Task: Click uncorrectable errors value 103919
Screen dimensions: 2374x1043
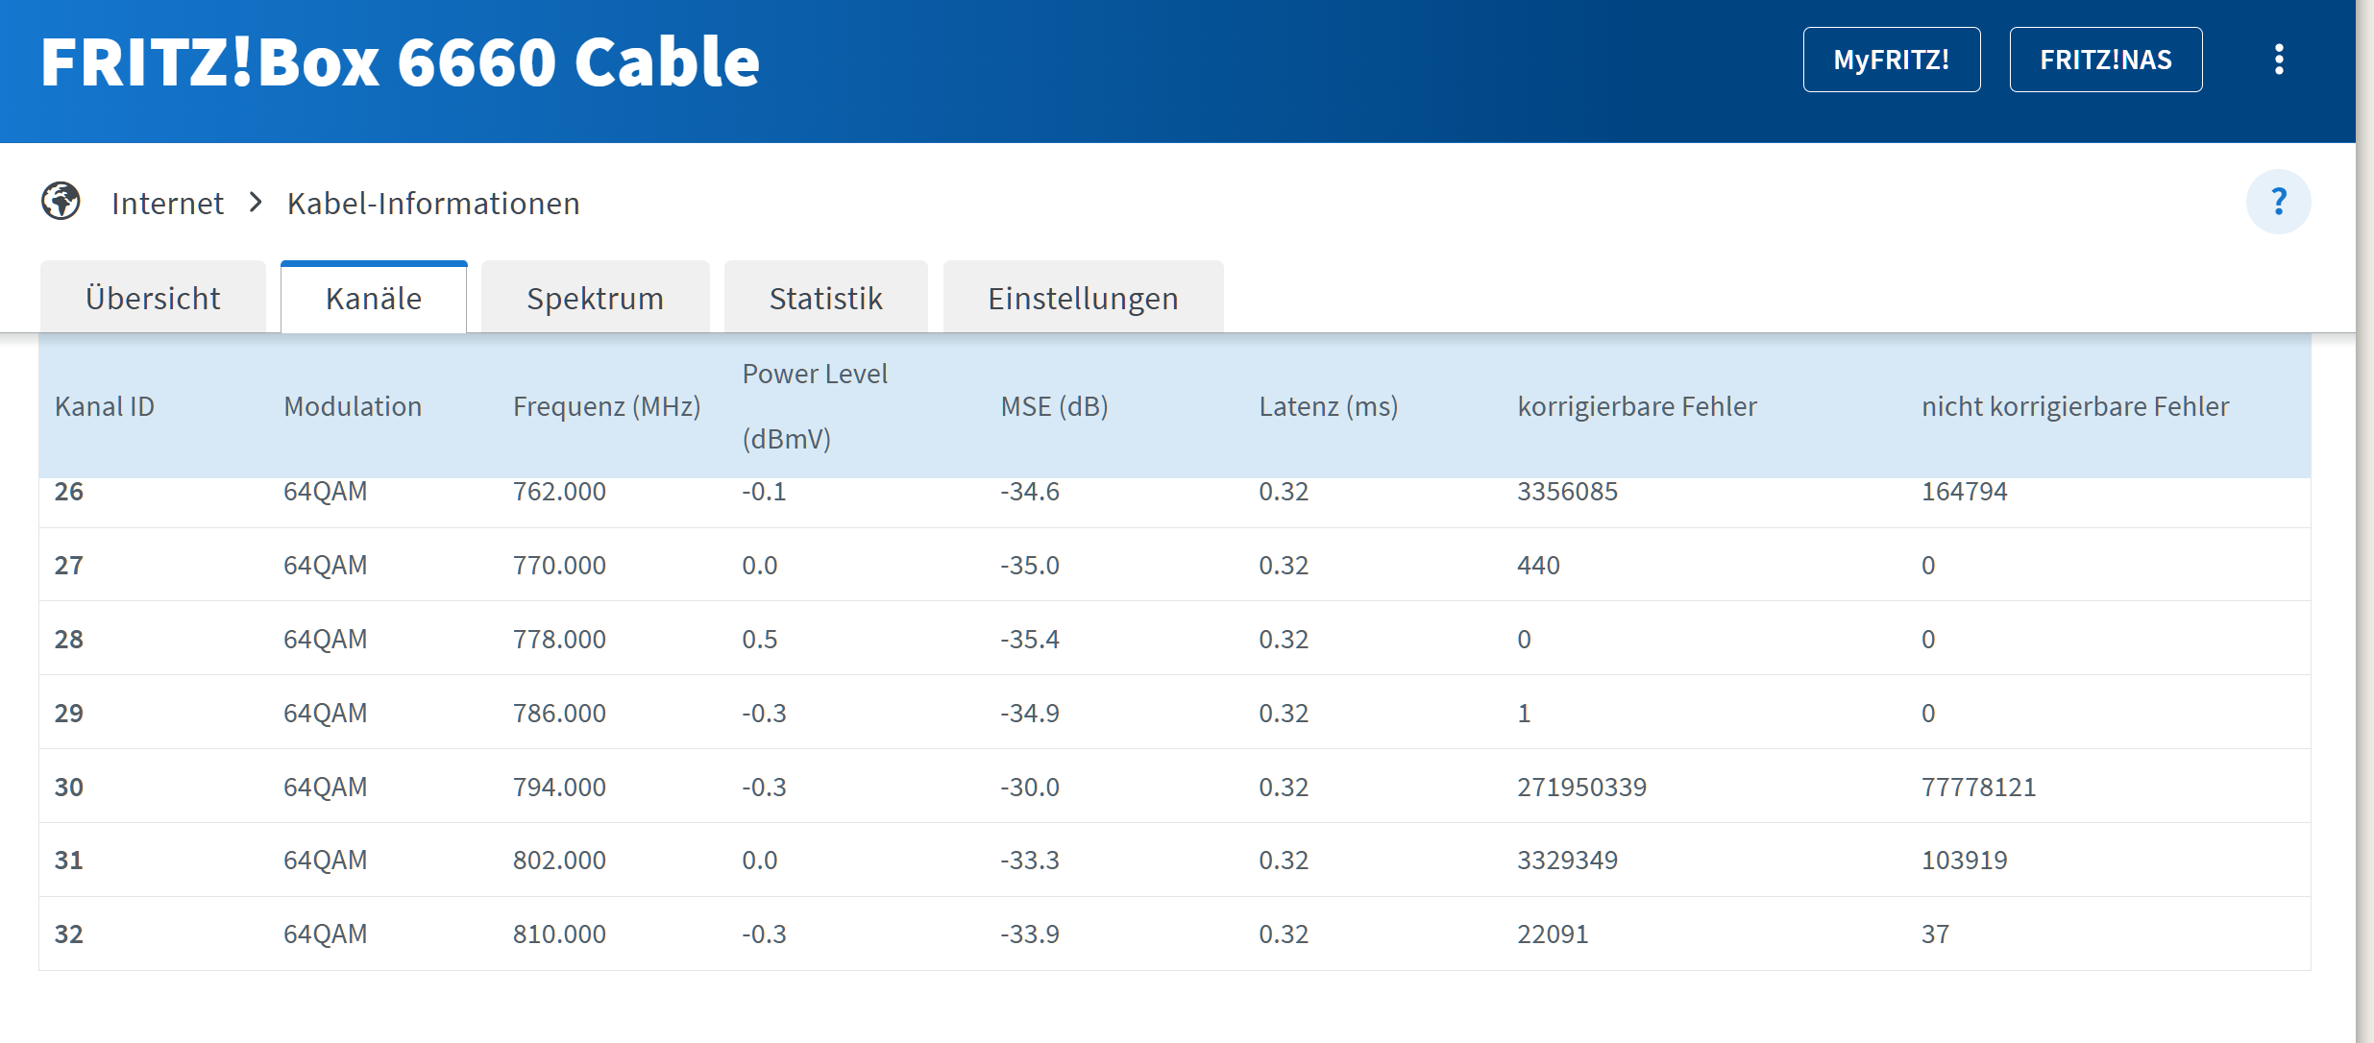Action: [1964, 860]
